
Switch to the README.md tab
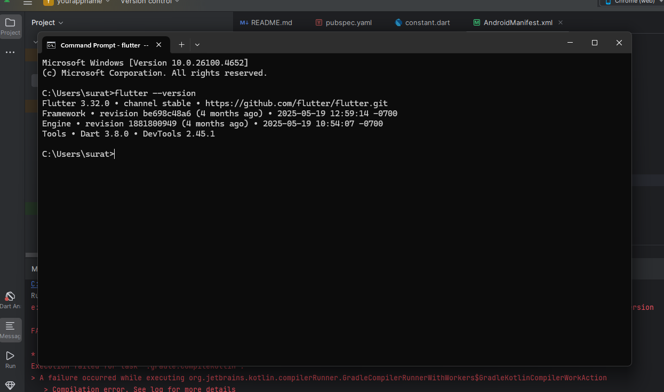coord(266,22)
